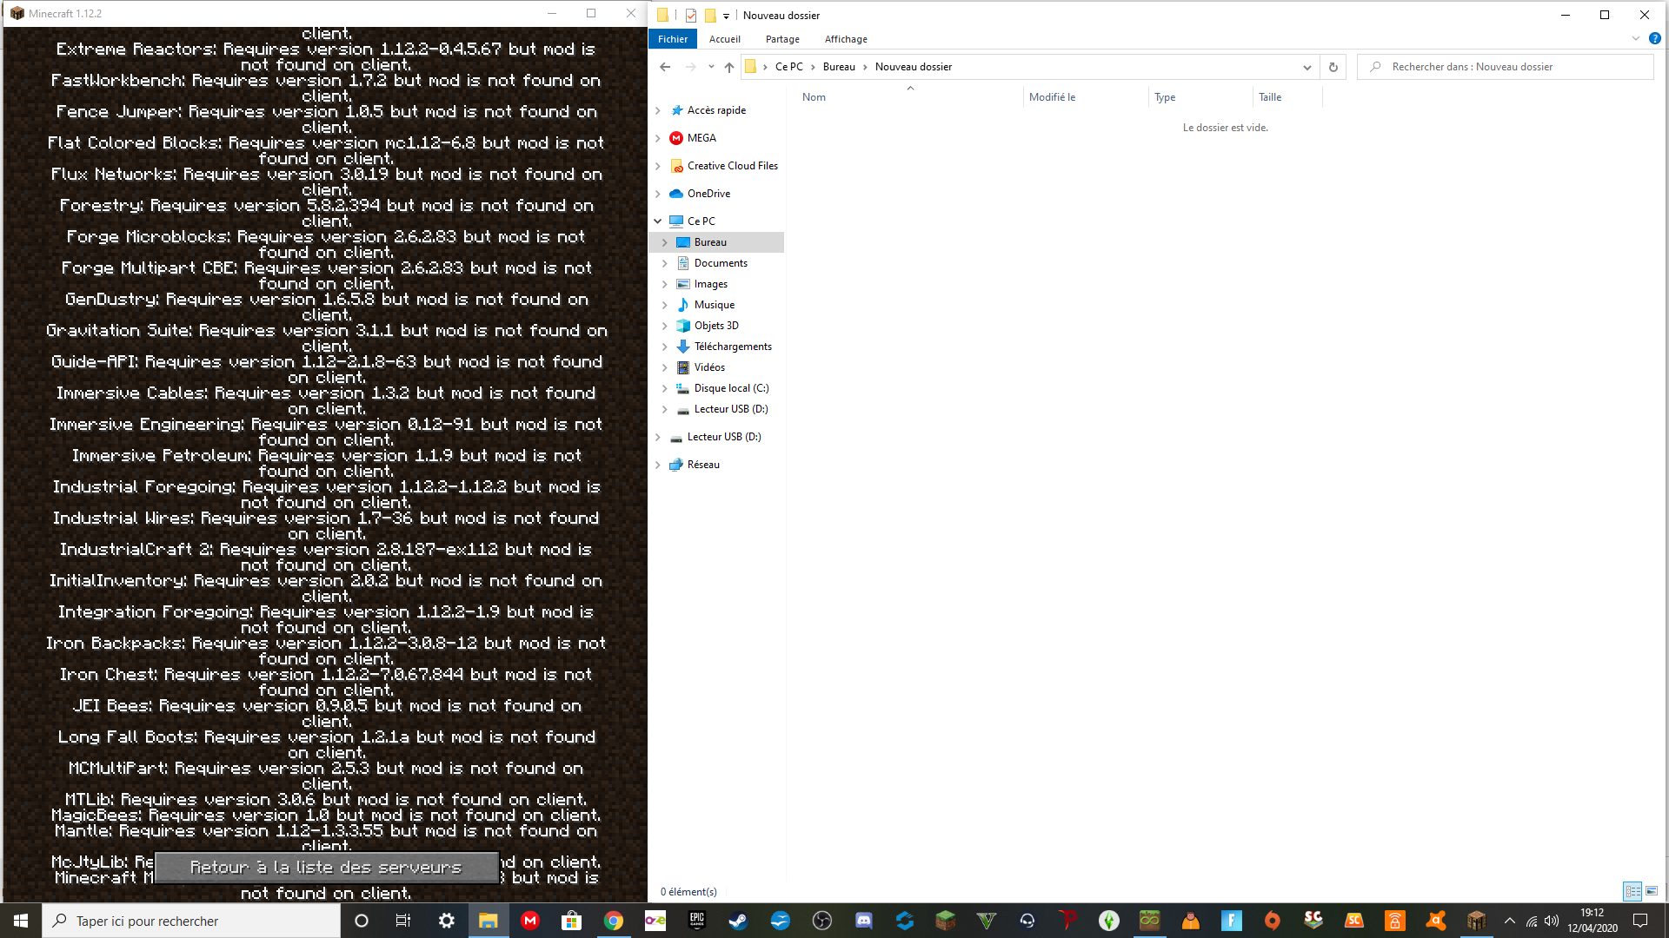Open the Fichier ribbon tab
This screenshot has width=1669, height=938.
point(673,39)
